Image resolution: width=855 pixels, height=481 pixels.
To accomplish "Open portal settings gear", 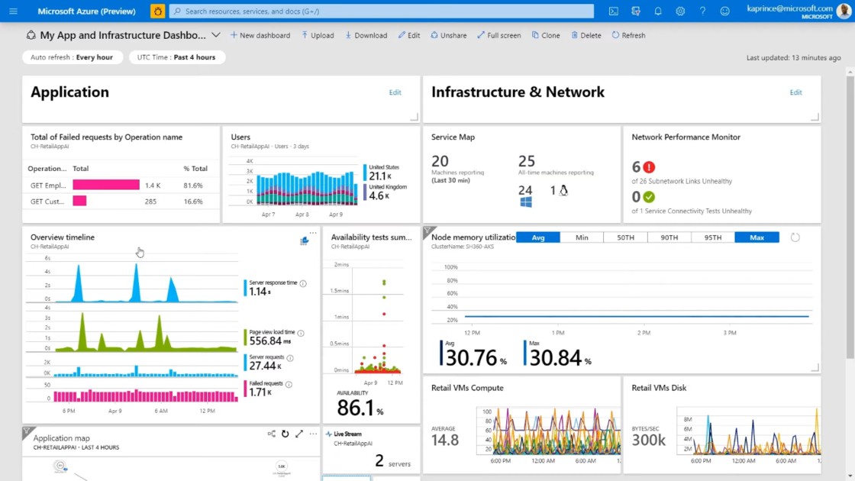I will click(x=680, y=11).
